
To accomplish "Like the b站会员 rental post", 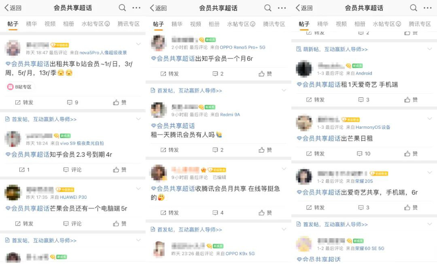I will [120, 102].
